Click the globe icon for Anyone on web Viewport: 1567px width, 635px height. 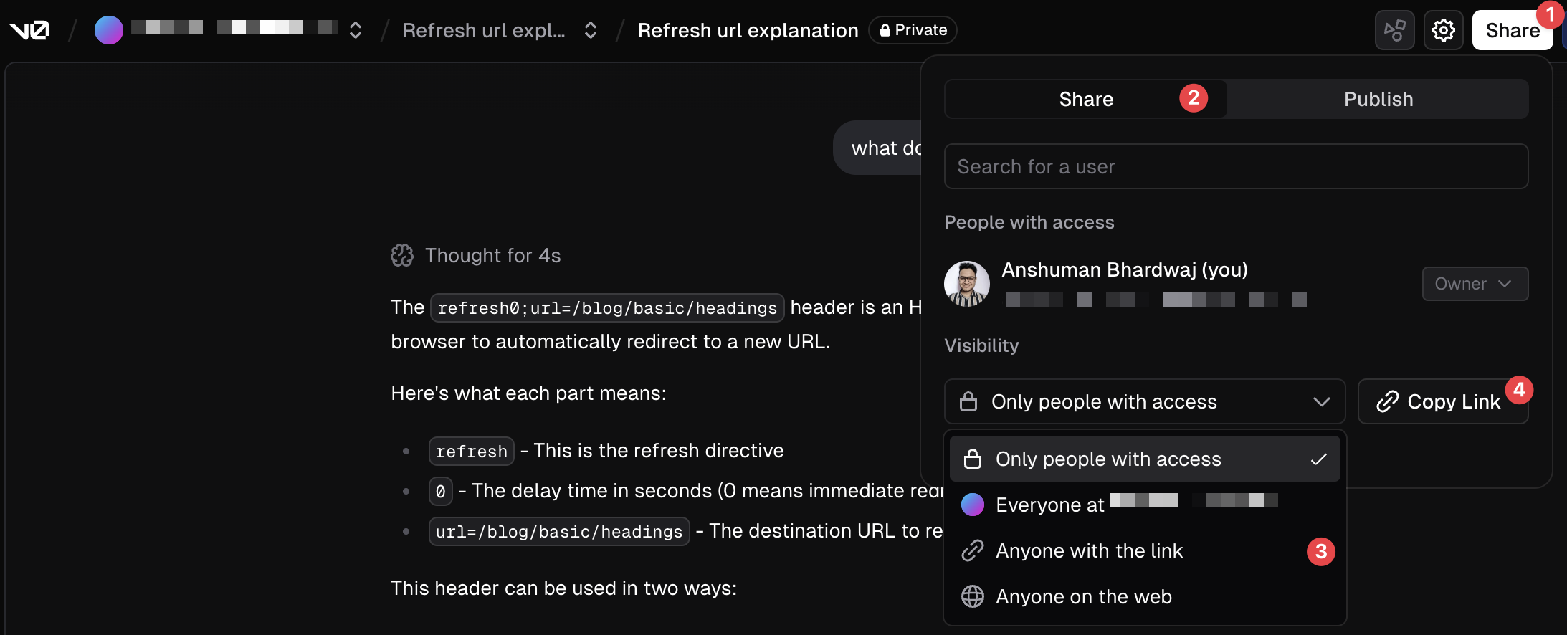click(973, 596)
